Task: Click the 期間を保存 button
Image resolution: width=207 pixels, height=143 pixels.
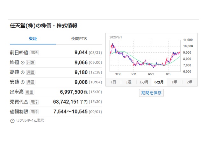Action: click(151, 93)
